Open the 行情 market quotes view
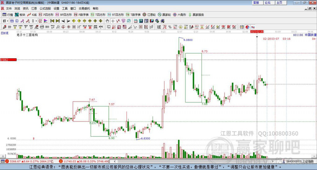 (8, 15)
